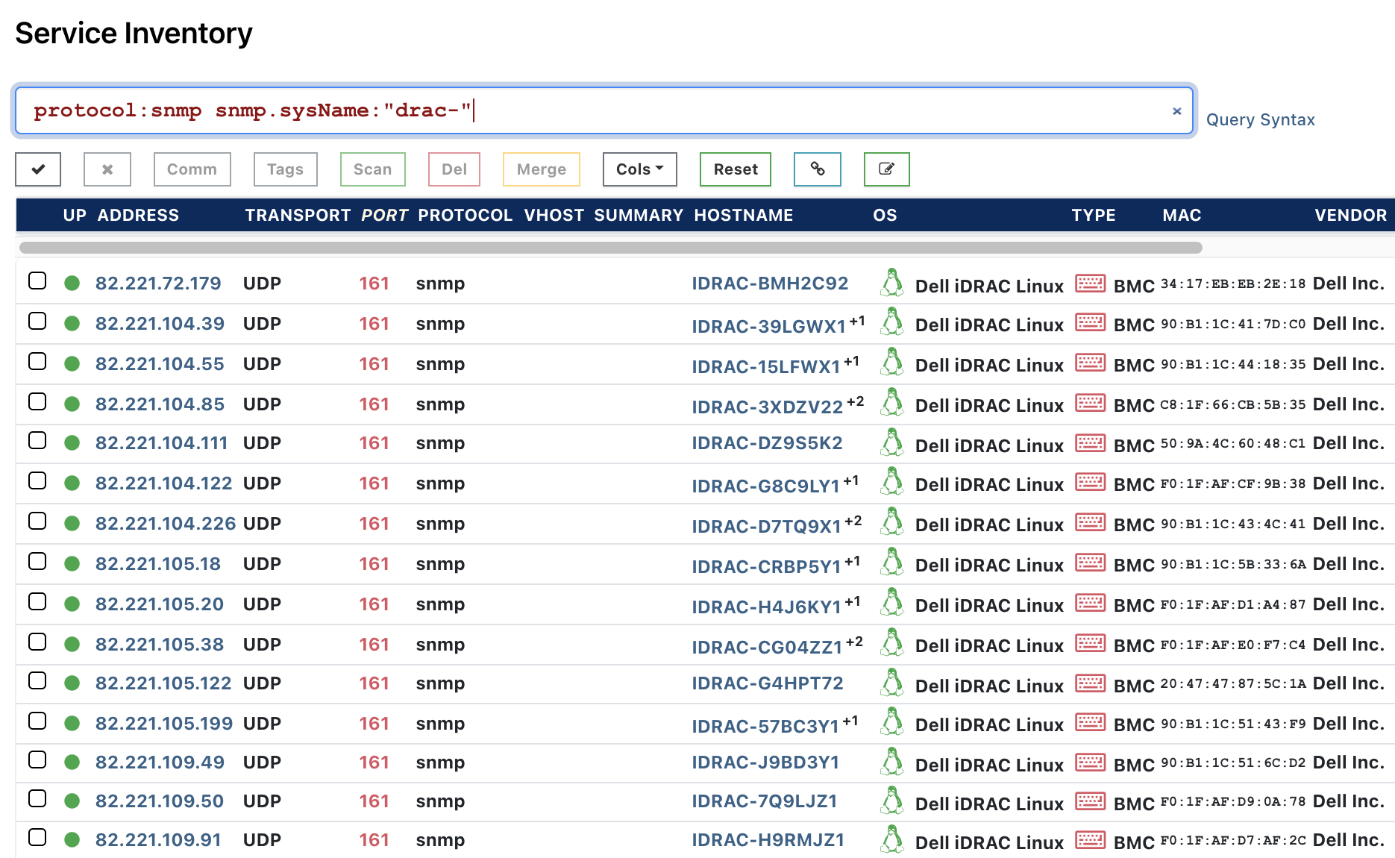Open the Query Syntax help link

(x=1261, y=119)
